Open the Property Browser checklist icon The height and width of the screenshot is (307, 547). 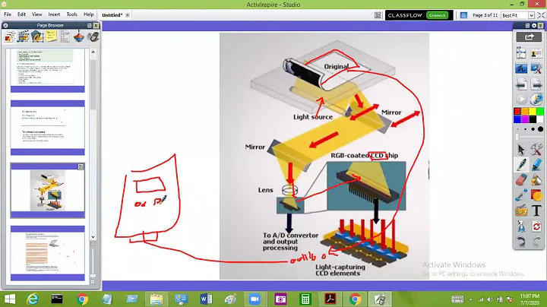point(65,36)
